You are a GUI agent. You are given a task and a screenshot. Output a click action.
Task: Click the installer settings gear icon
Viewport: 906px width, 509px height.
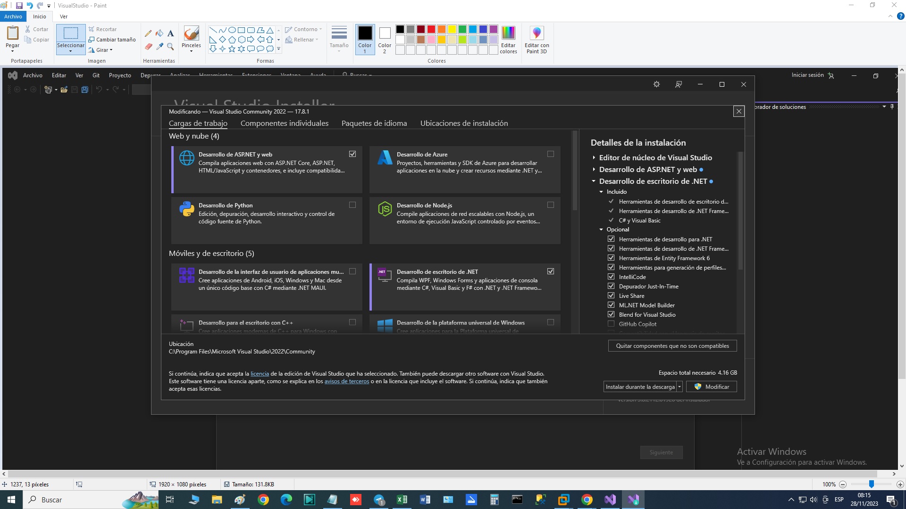tap(656, 84)
